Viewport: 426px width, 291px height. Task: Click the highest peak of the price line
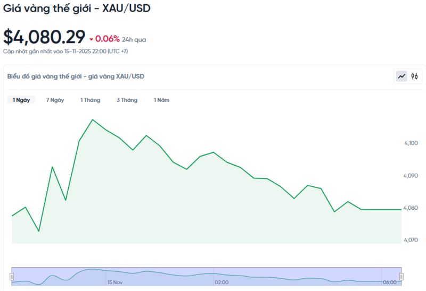93,119
